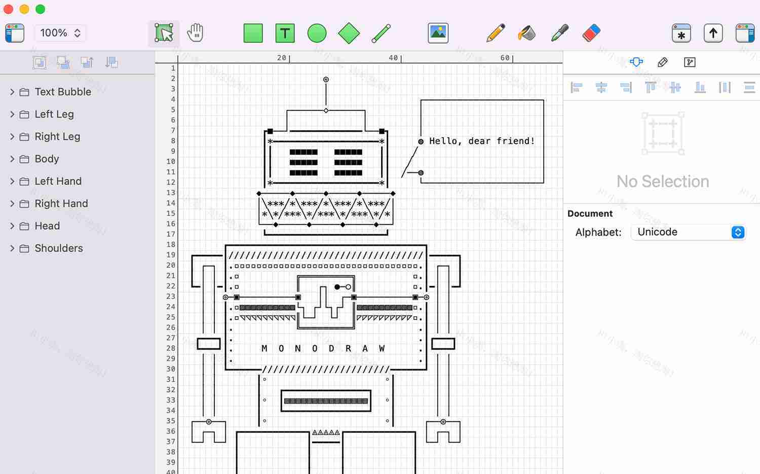Select the Eraser tool
The width and height of the screenshot is (760, 474).
590,32
